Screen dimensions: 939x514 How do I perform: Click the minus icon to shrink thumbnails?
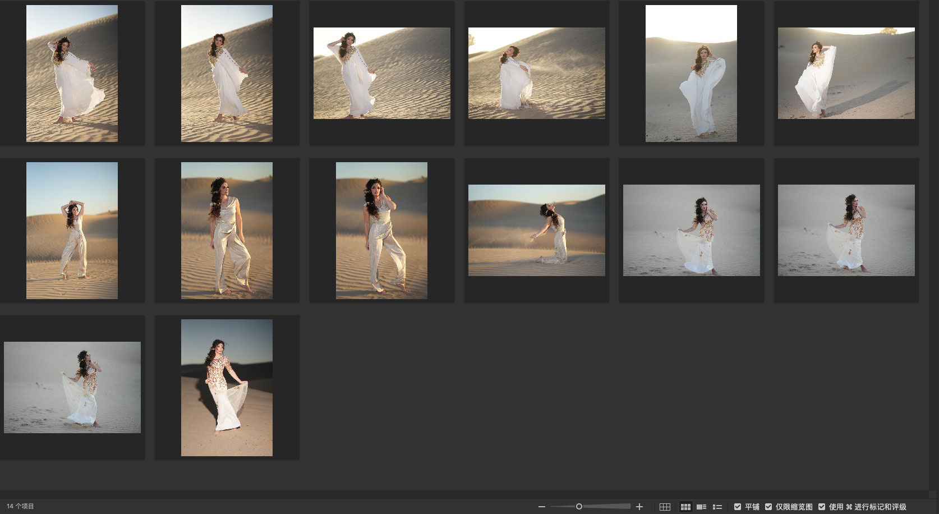tap(541, 507)
